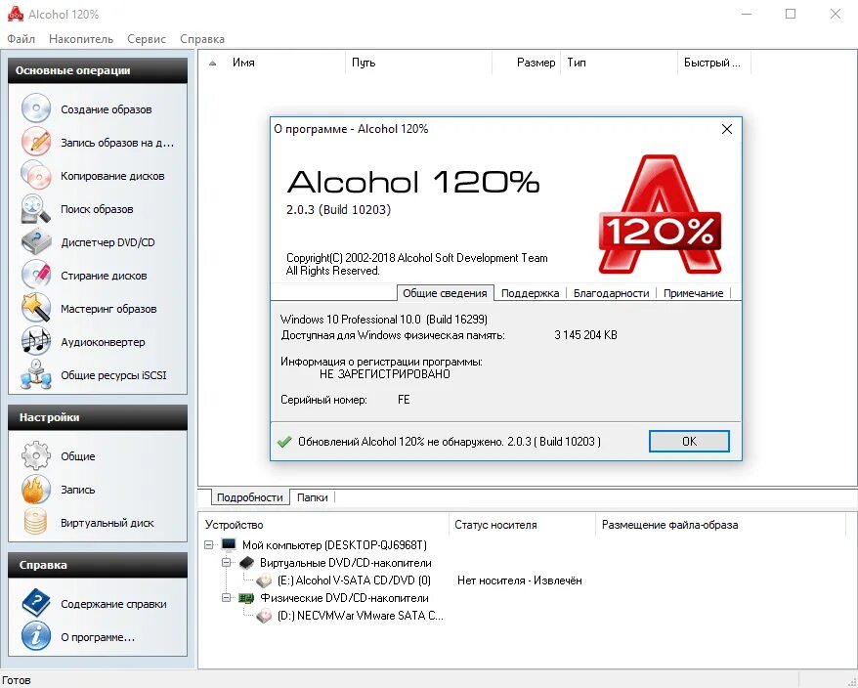Viewport: 858px width, 688px height.
Task: Open the Запись settings flame icon
Action: (36, 489)
